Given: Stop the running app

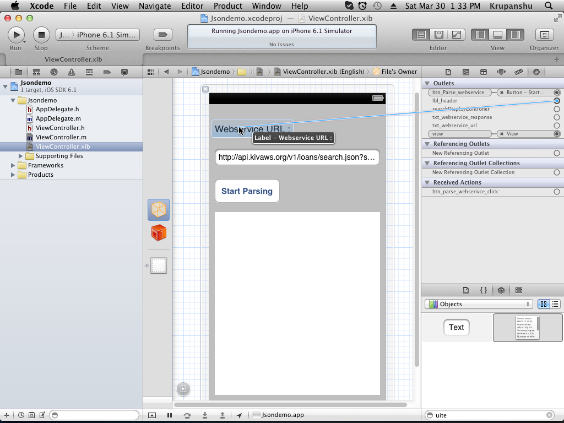Looking at the screenshot, I should [41, 35].
